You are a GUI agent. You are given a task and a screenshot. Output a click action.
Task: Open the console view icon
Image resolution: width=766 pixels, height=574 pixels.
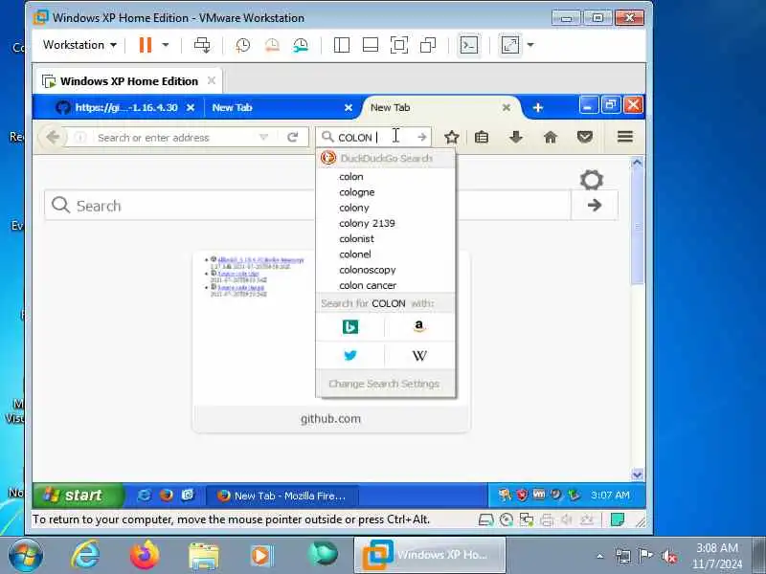468,45
